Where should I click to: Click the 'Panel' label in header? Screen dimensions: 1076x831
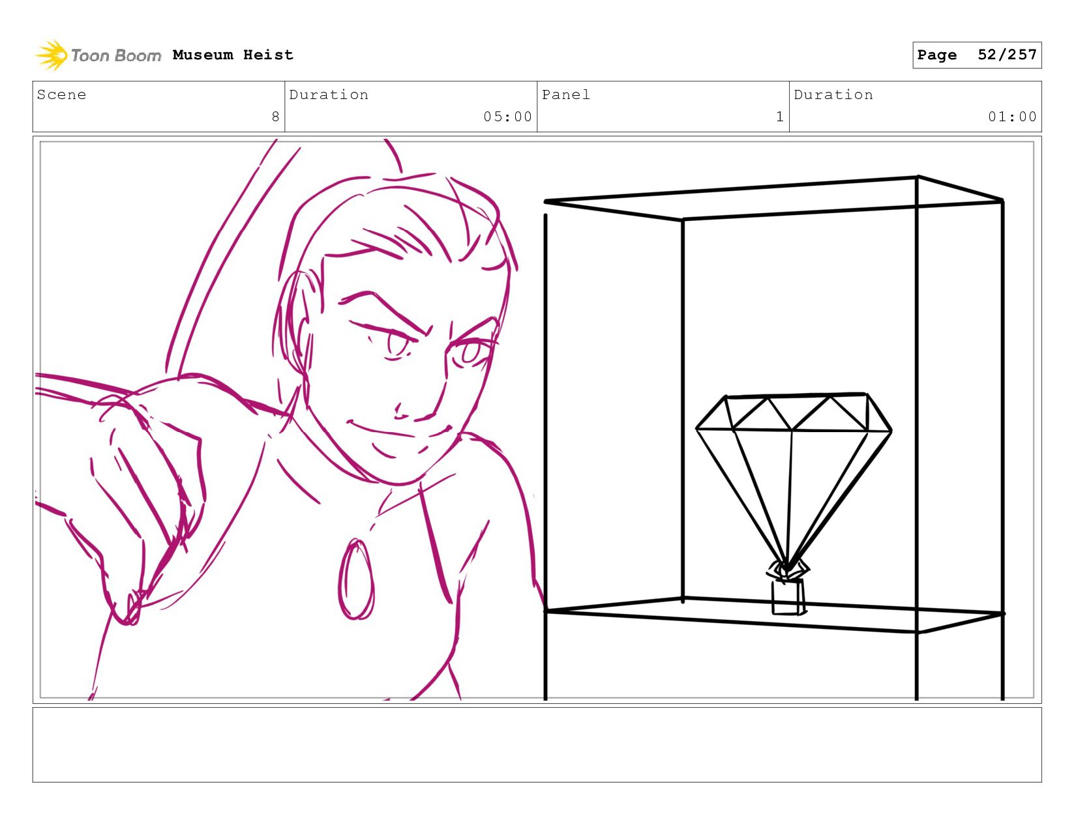(565, 95)
